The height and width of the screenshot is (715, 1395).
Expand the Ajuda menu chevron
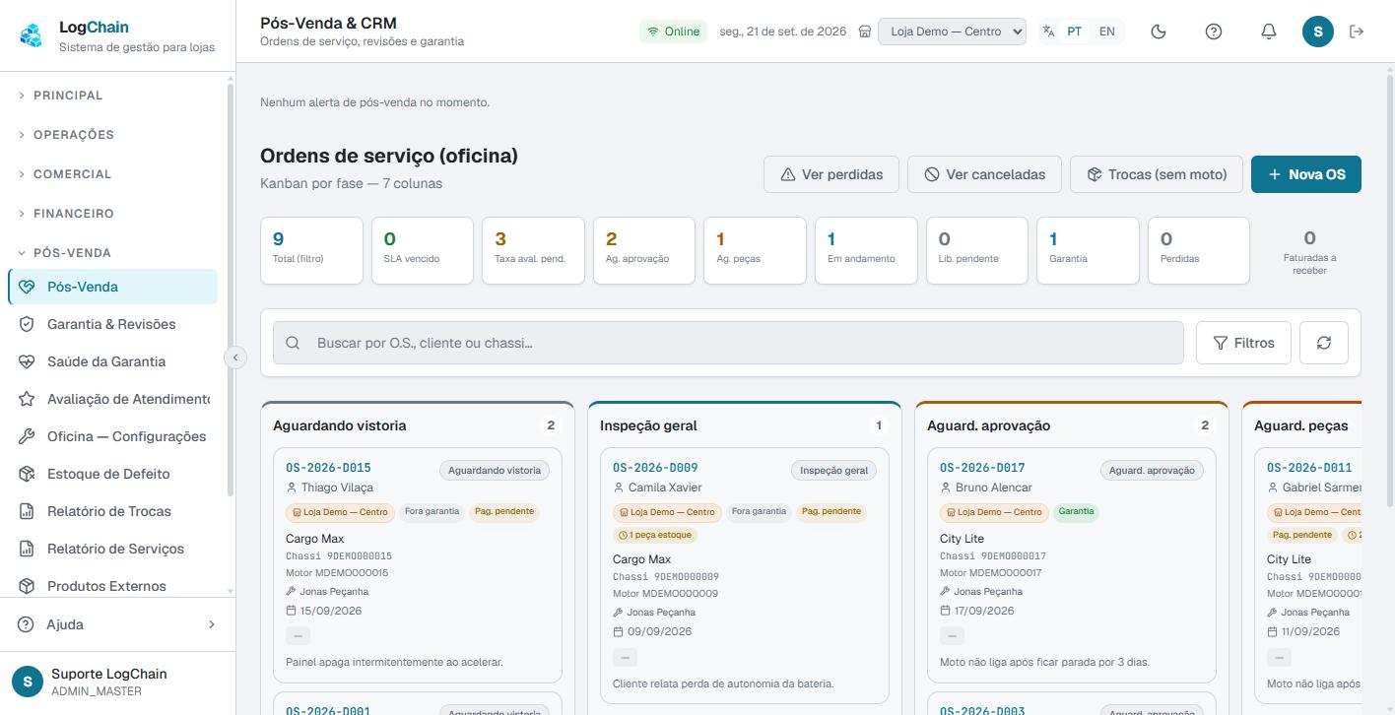tap(211, 624)
